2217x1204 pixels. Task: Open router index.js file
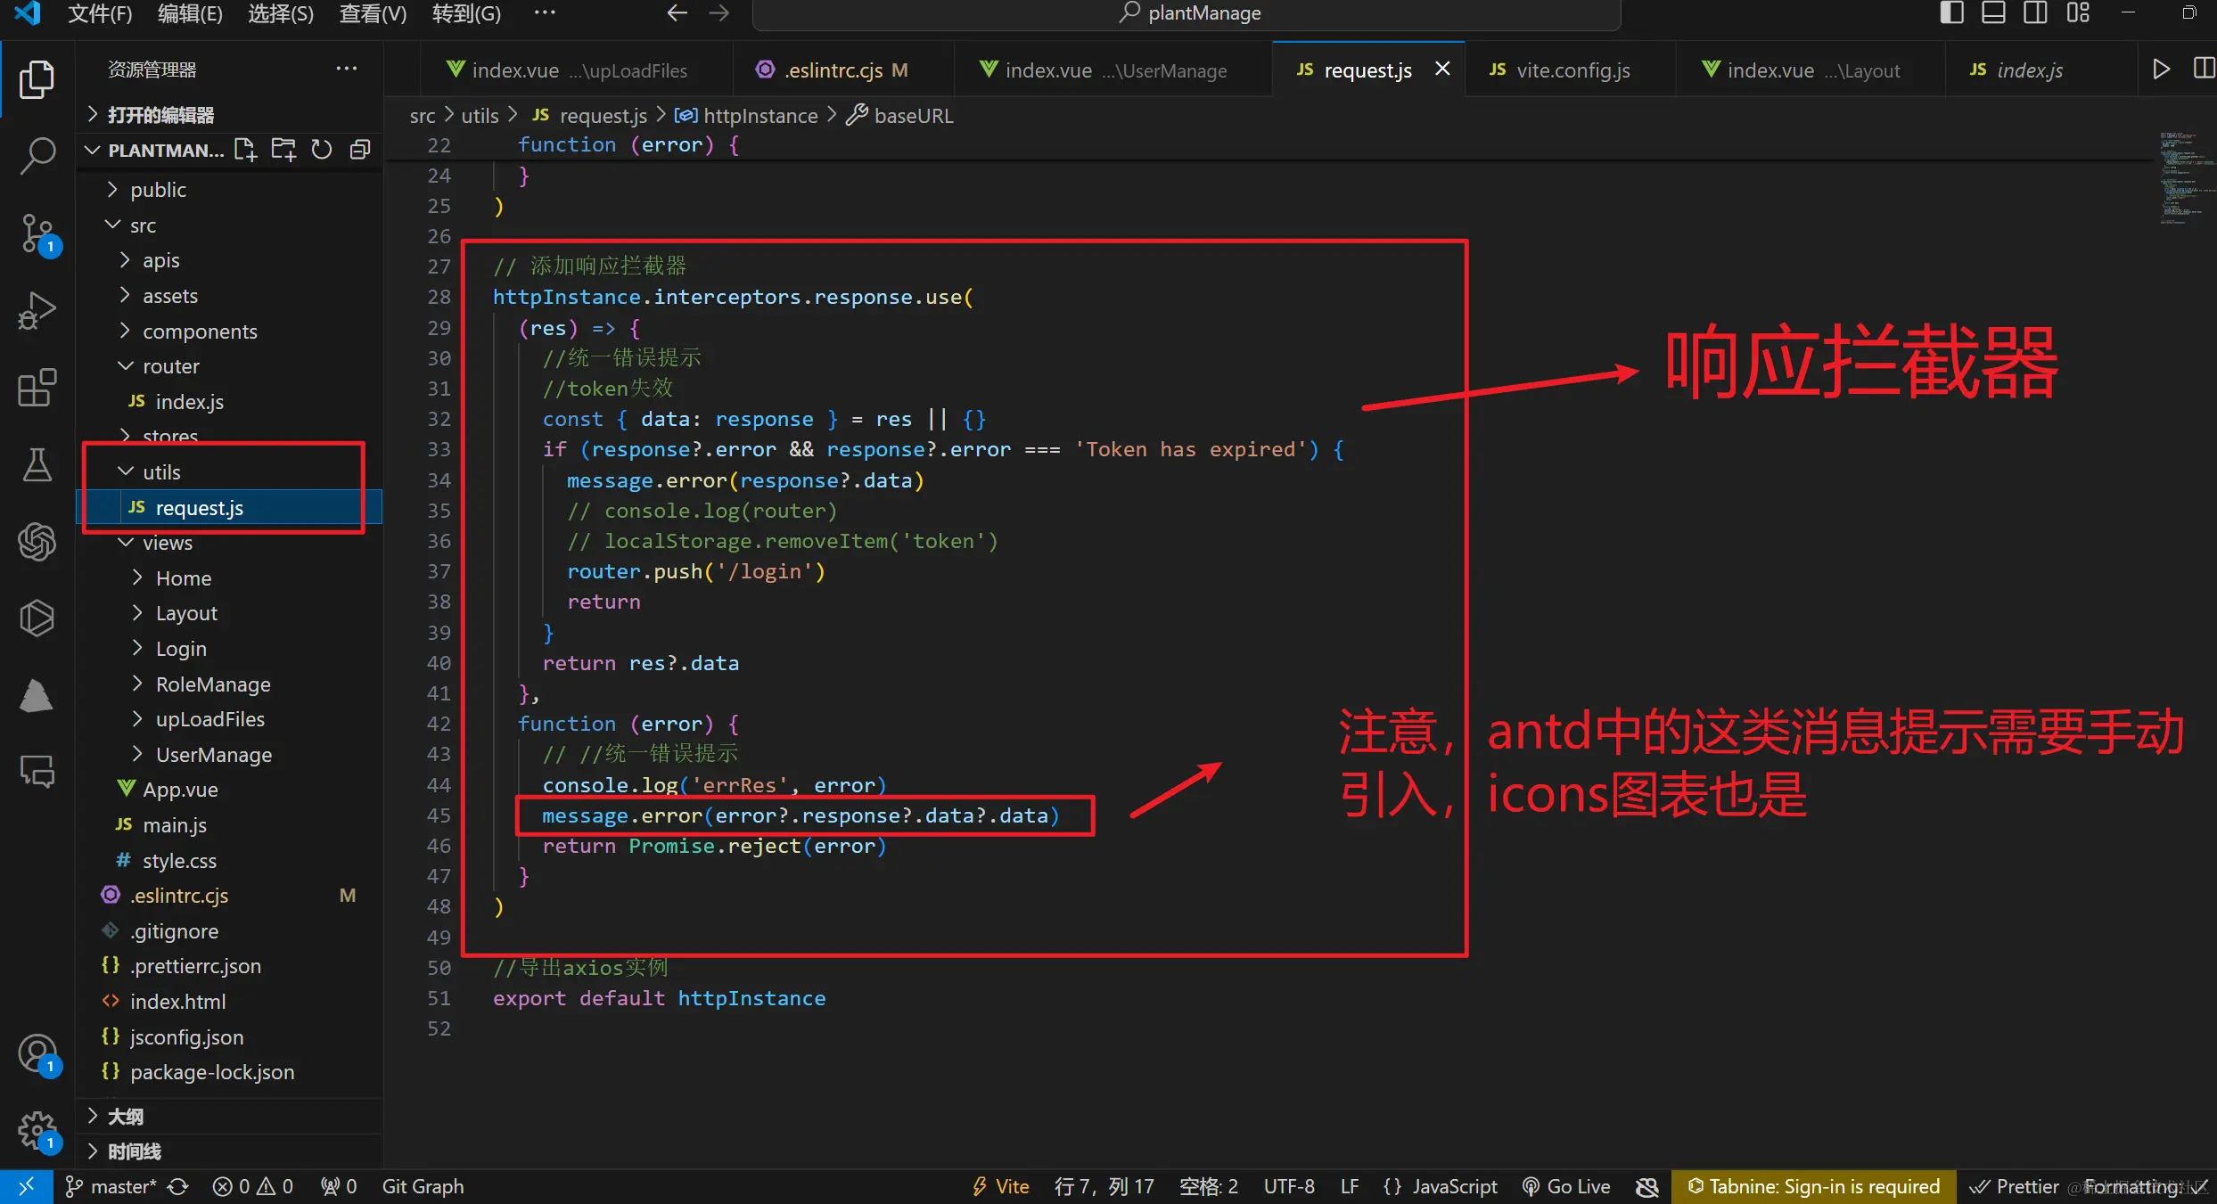(x=229, y=402)
